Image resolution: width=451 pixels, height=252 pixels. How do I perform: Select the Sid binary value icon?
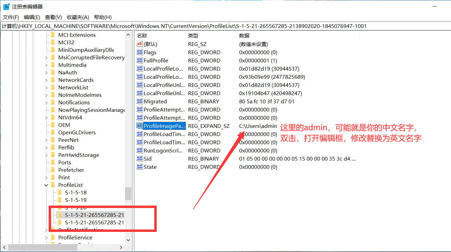pos(139,159)
